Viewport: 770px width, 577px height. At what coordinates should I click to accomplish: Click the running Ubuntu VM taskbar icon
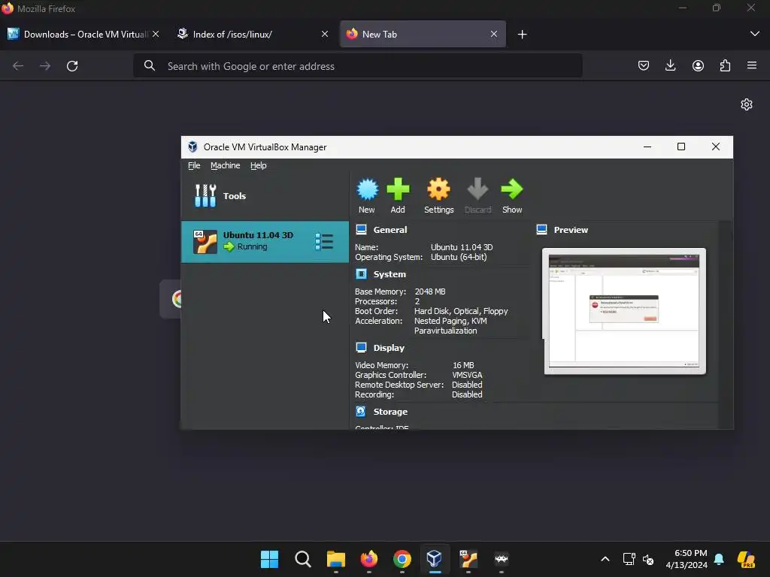468,559
